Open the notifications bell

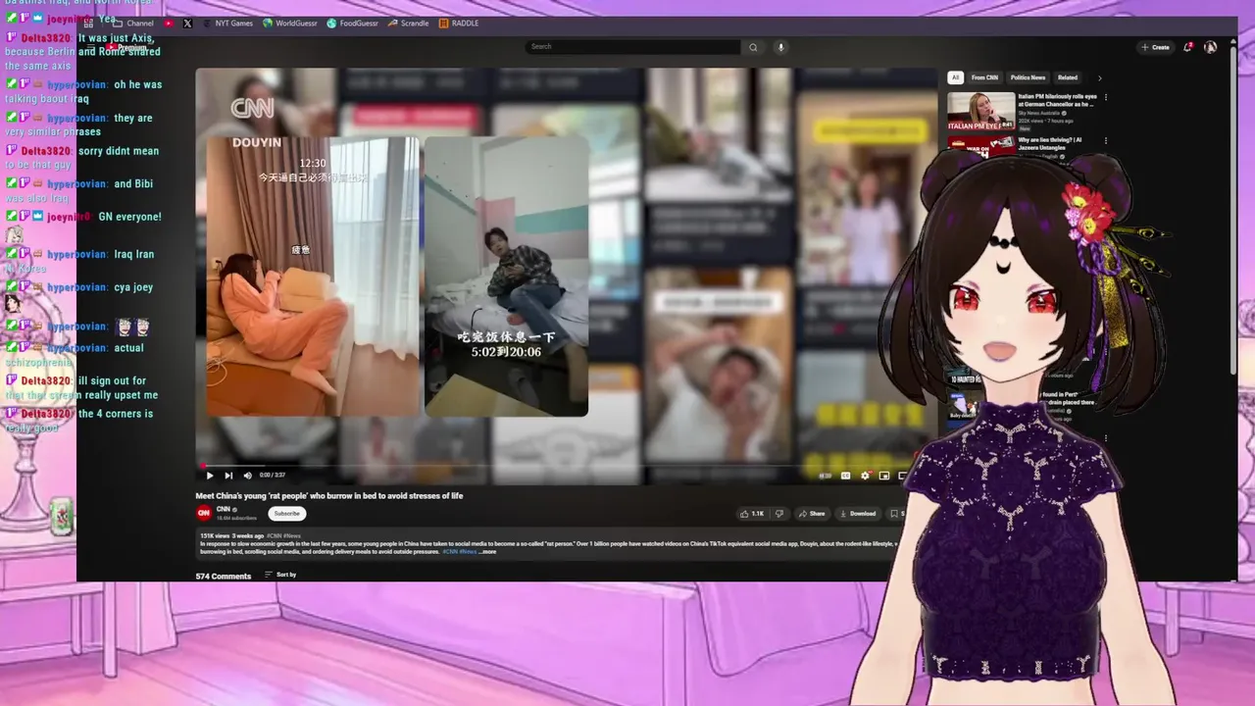pyautogui.click(x=1188, y=47)
